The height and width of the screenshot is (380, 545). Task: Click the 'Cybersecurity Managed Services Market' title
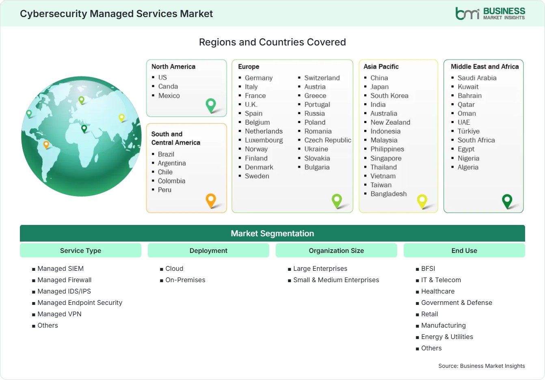(117, 14)
